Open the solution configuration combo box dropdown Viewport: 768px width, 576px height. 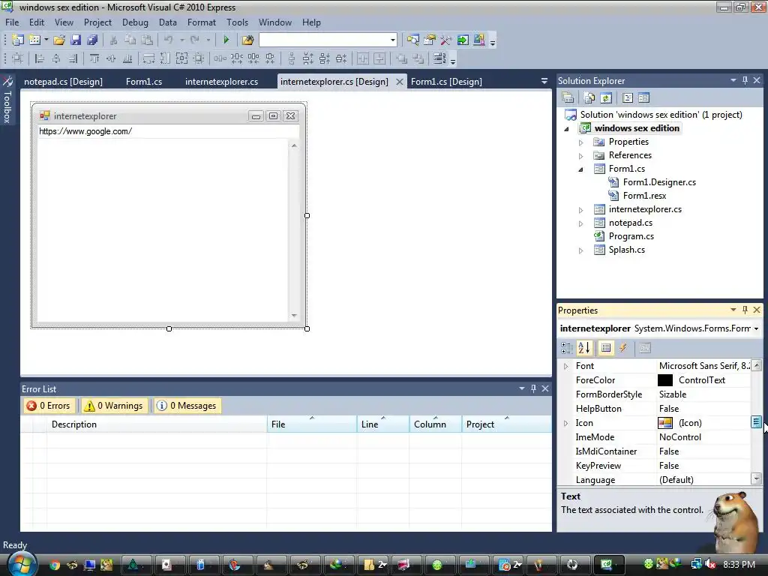click(x=393, y=40)
